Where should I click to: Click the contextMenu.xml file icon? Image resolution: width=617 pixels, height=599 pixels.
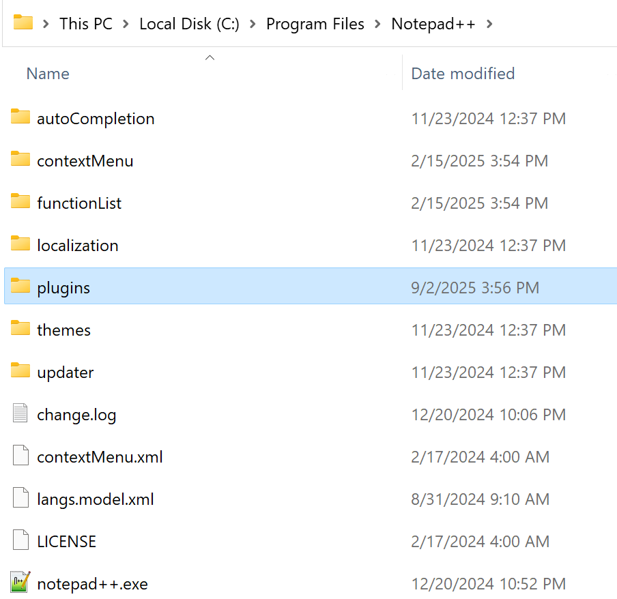(19, 456)
